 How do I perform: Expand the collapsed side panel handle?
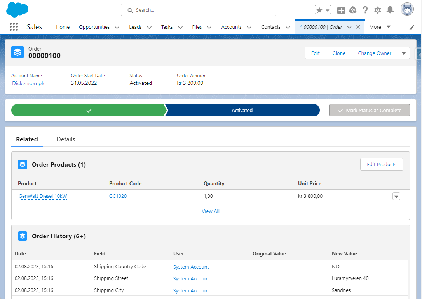pos(419,54)
